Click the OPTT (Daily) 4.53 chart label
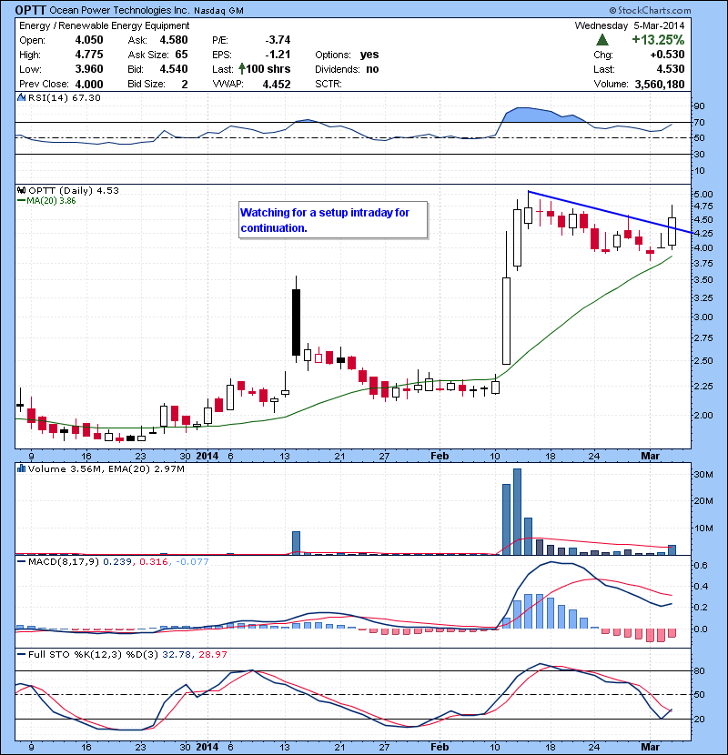The height and width of the screenshot is (755, 728). (x=73, y=190)
